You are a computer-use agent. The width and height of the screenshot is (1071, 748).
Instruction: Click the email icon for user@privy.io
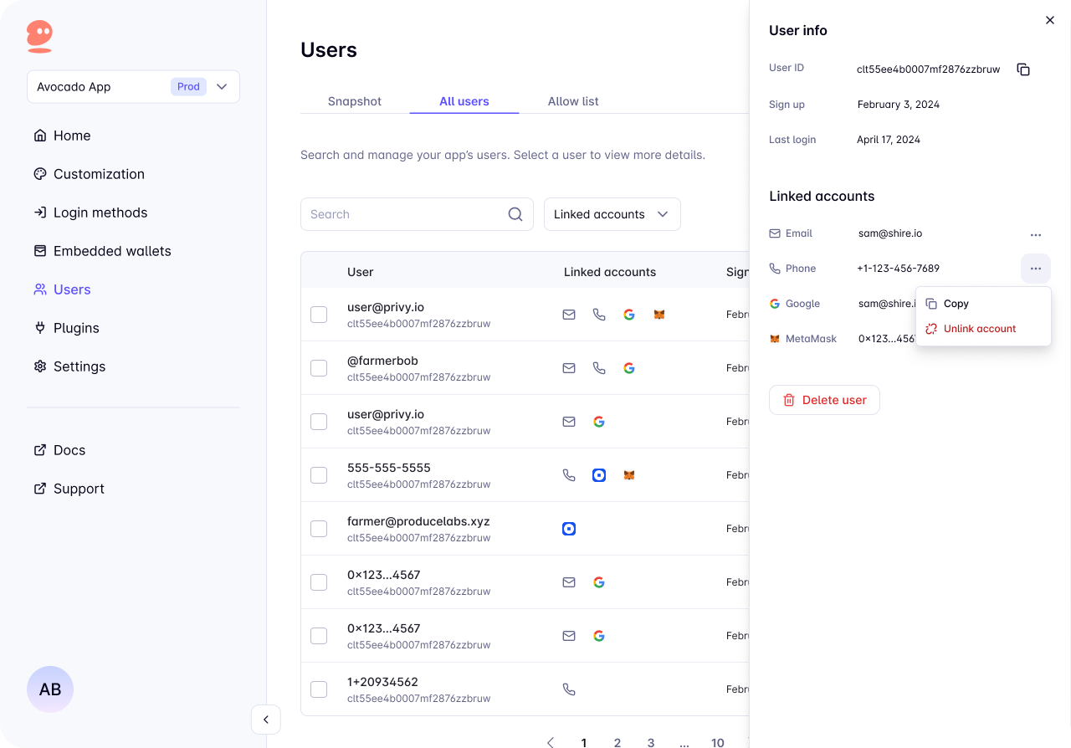click(x=569, y=314)
